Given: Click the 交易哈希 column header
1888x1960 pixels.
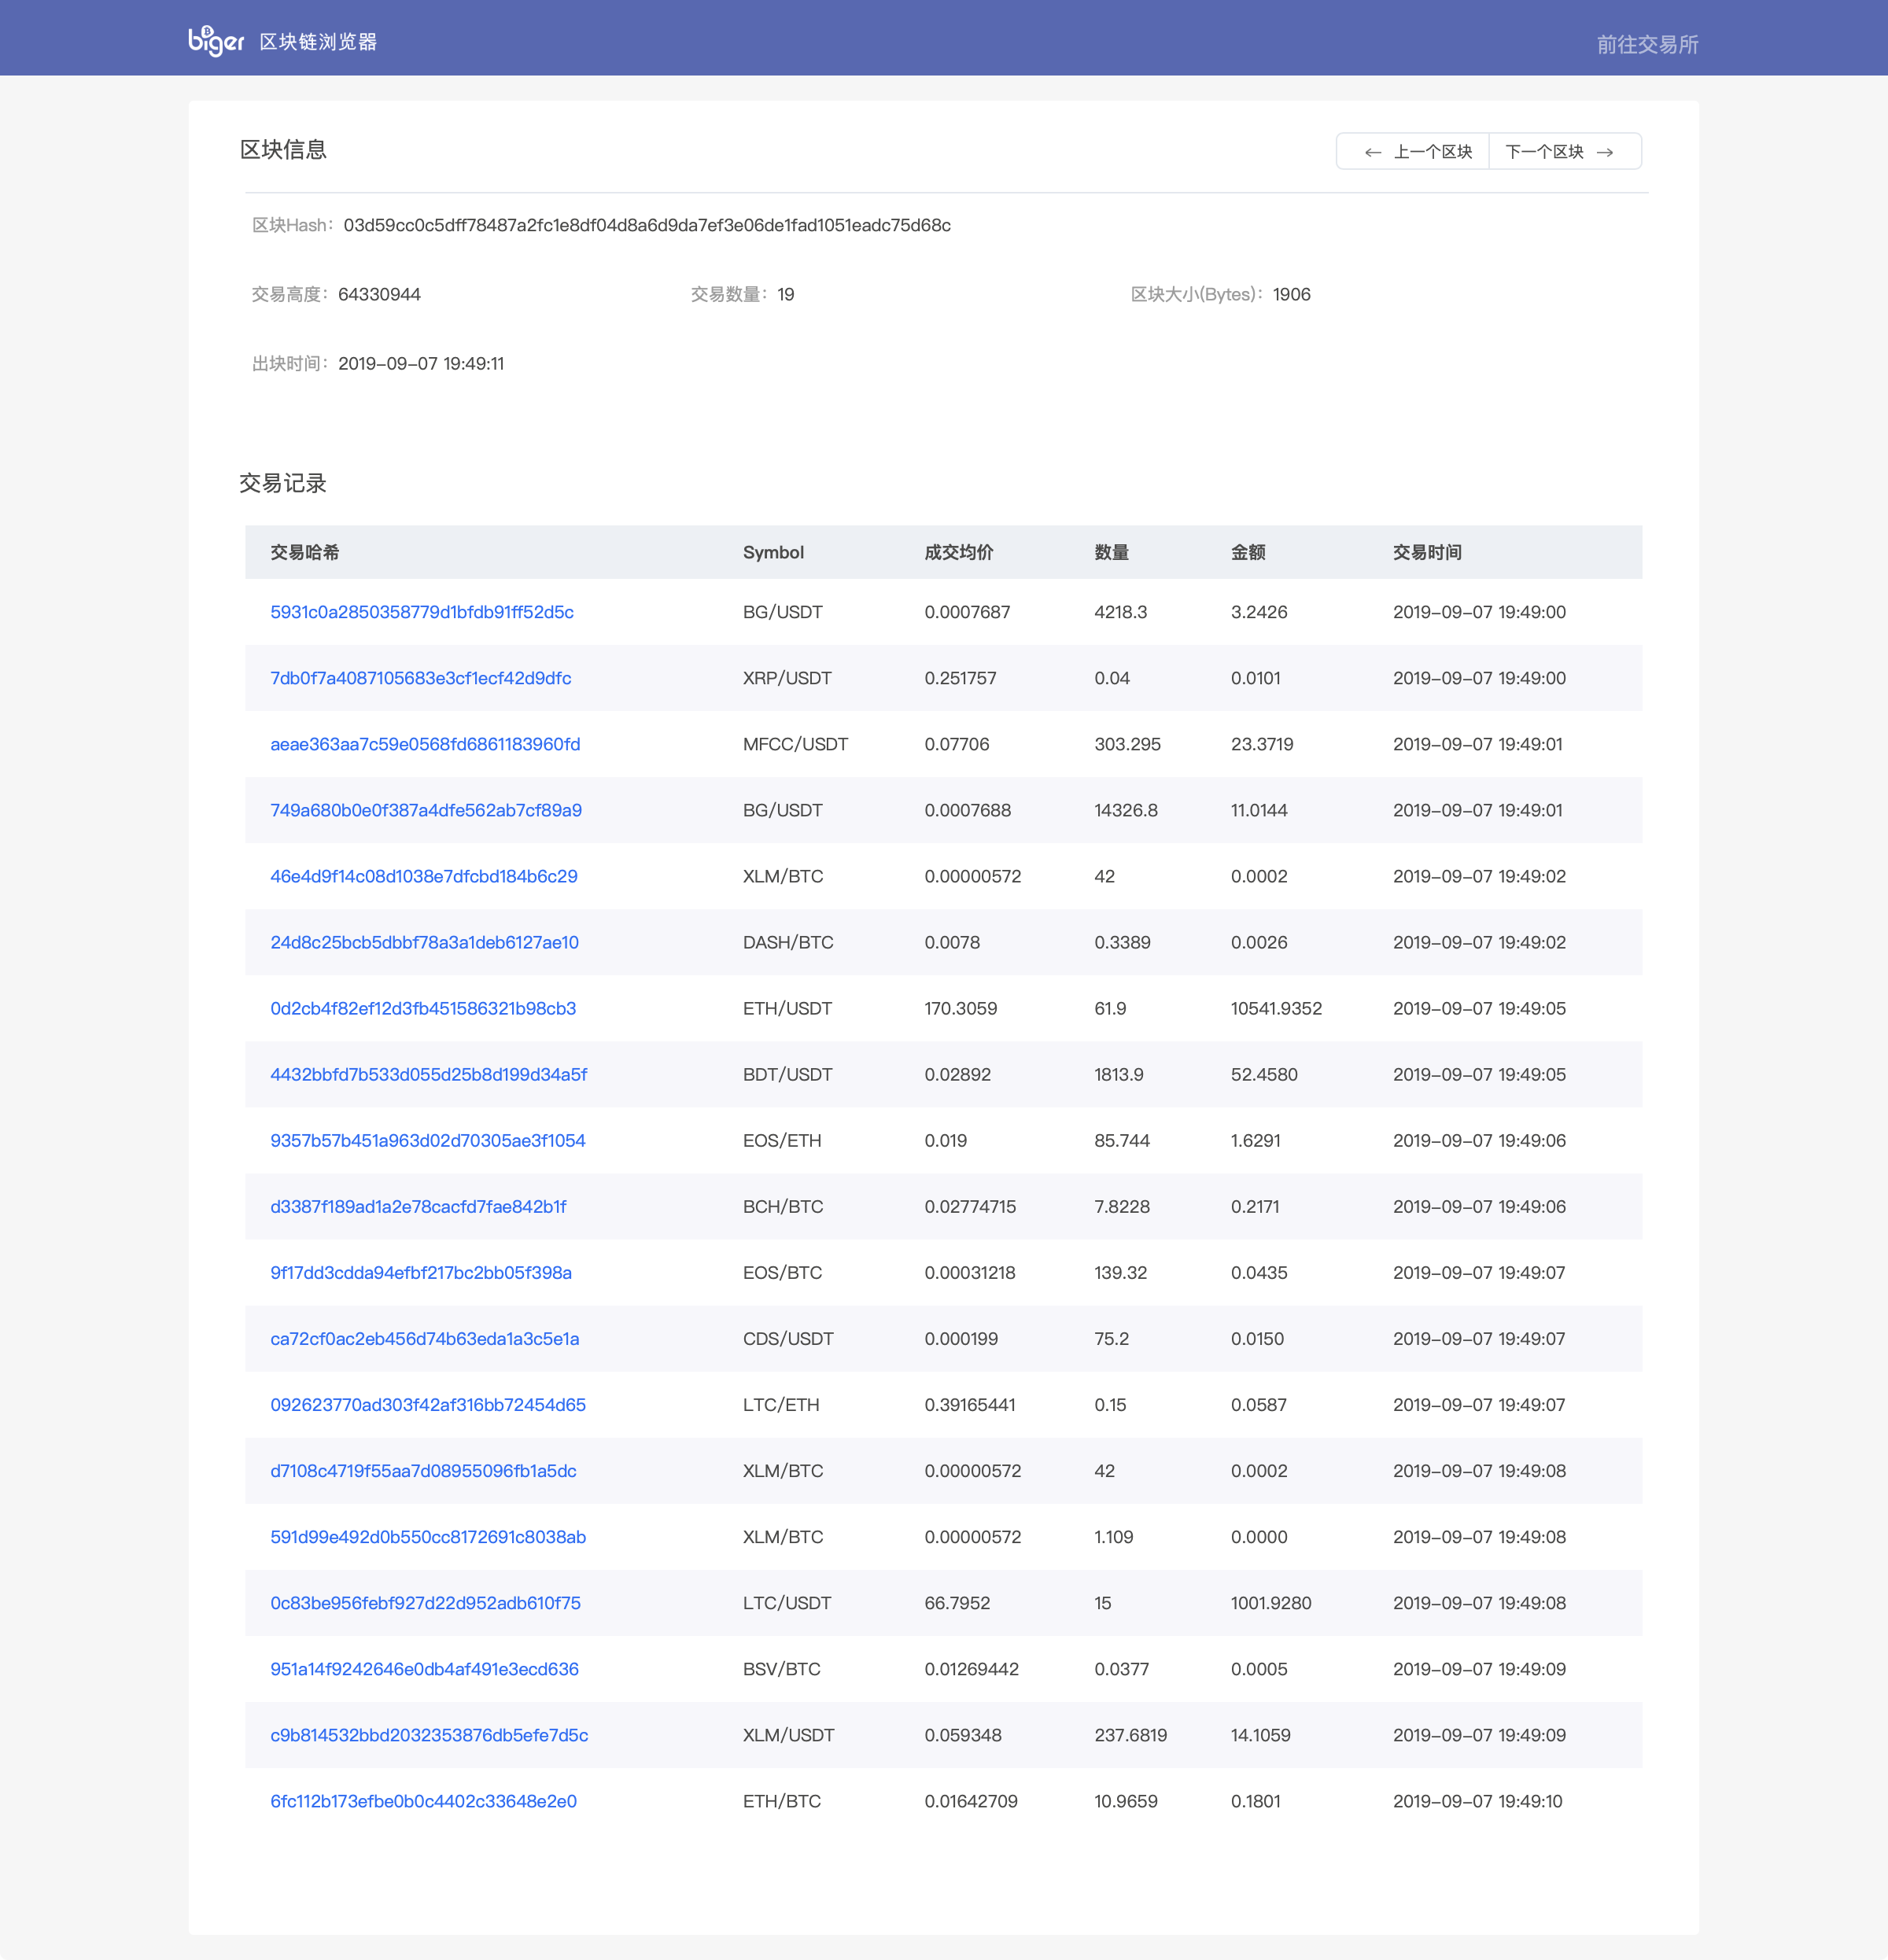Looking at the screenshot, I should [x=305, y=552].
